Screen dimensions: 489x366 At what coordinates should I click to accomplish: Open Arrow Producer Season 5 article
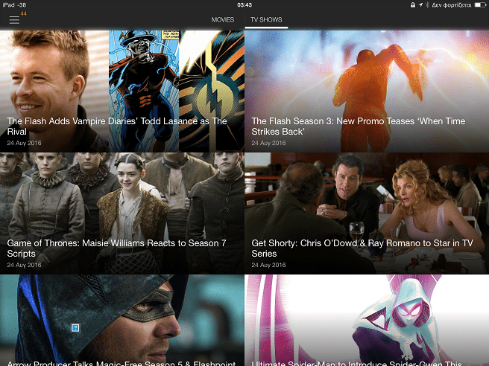coord(122,320)
